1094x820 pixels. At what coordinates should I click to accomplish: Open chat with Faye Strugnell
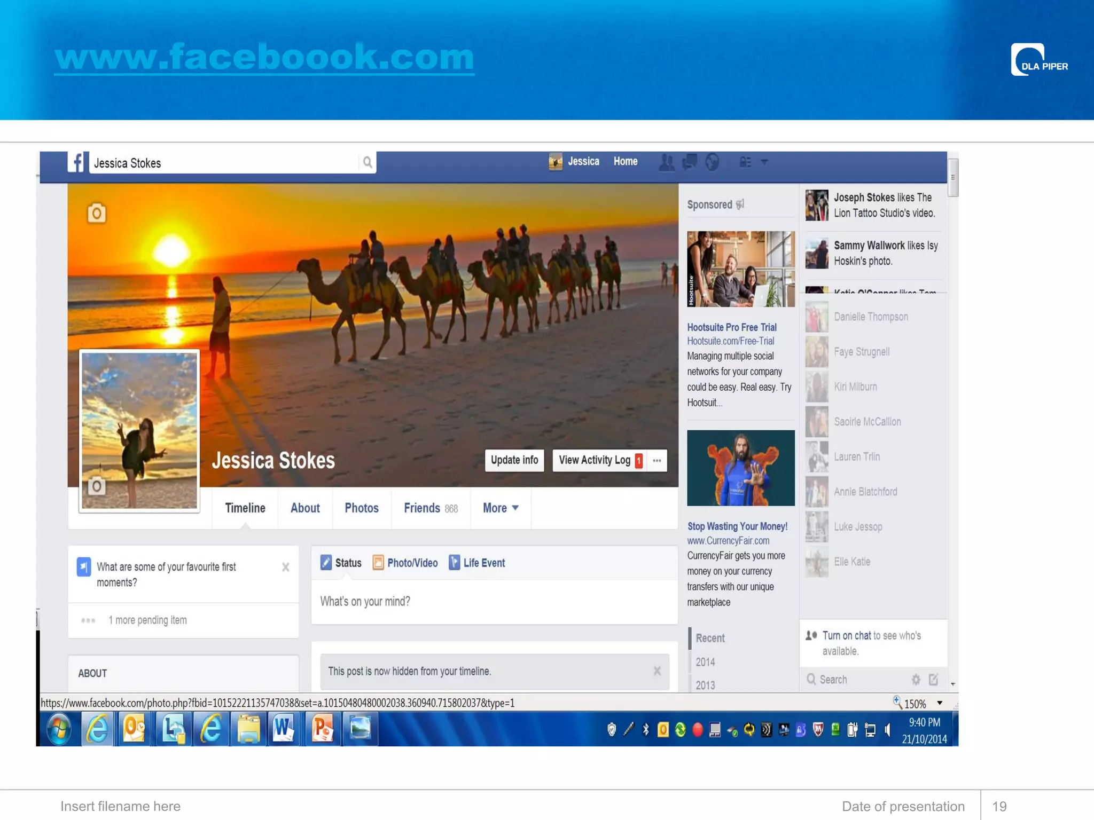tap(874, 352)
